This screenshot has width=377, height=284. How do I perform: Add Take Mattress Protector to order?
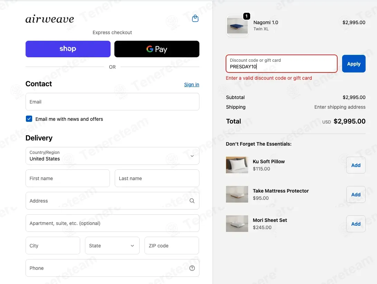click(356, 195)
